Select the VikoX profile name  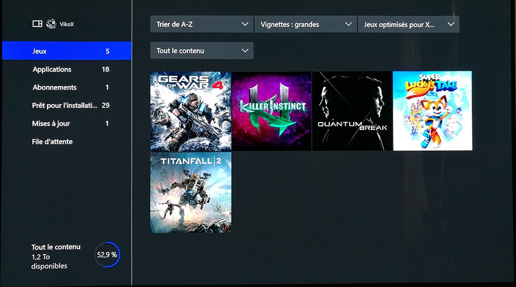coord(67,24)
